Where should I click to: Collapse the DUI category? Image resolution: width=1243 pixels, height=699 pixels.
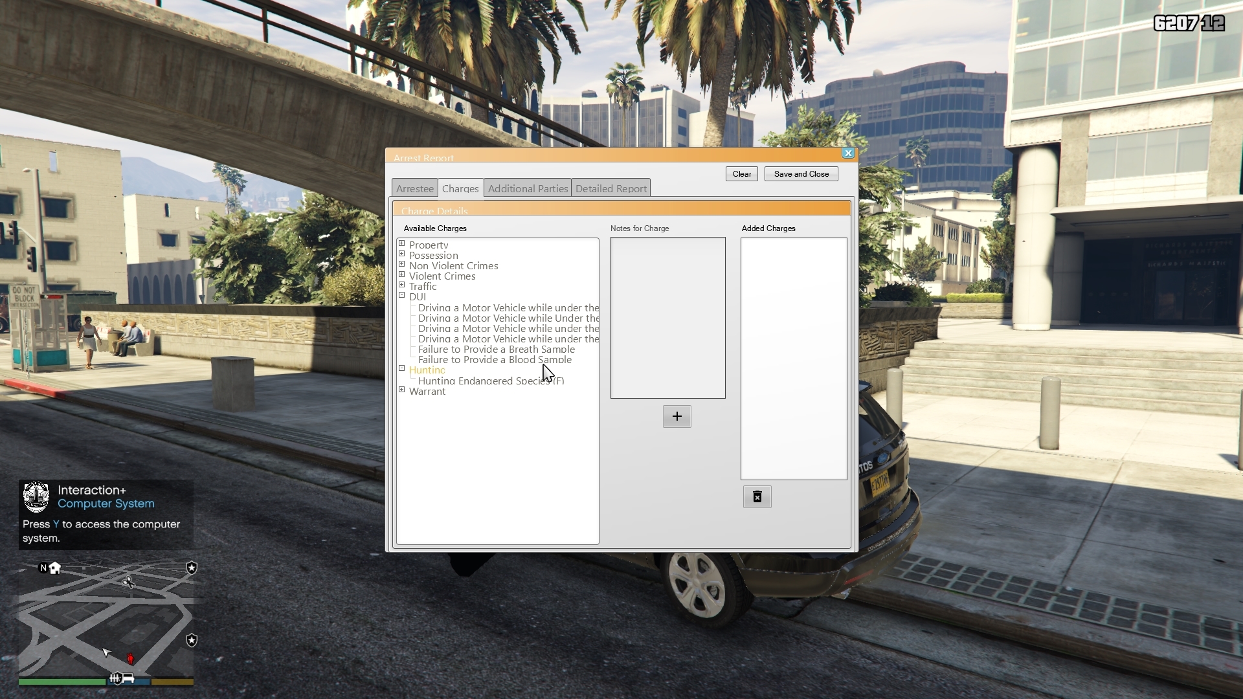pos(402,296)
